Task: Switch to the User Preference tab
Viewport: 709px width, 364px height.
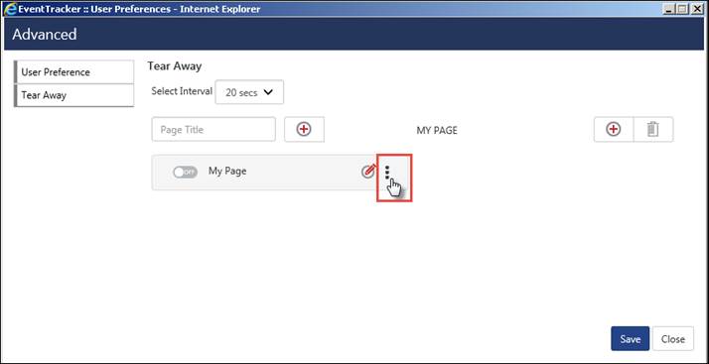Action: pos(74,71)
